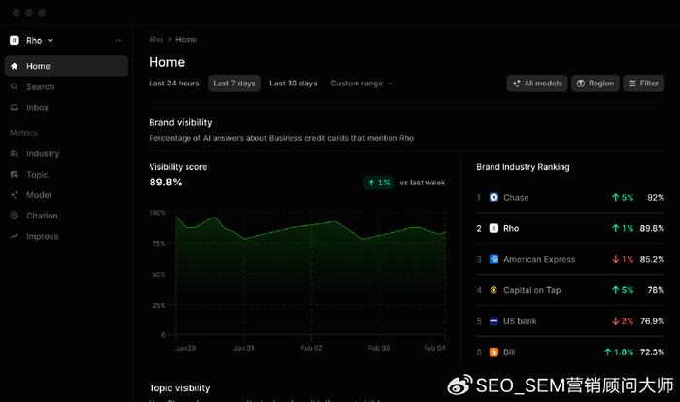Click the Industry metrics icon
This screenshot has height=402, width=680.
tap(15, 153)
